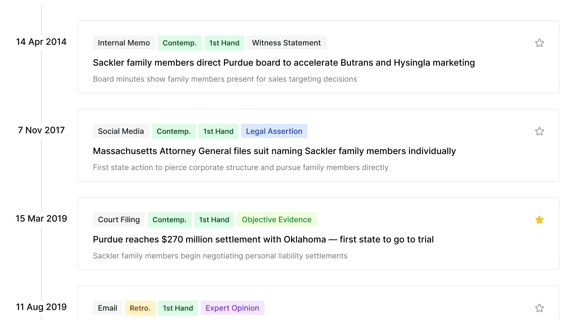Click the Retro. tag
The height and width of the screenshot is (330, 578).
140,308
